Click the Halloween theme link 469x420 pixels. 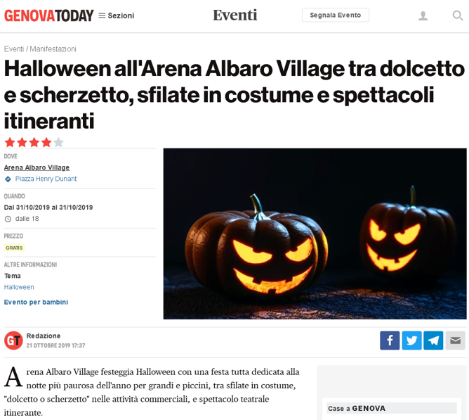[19, 287]
